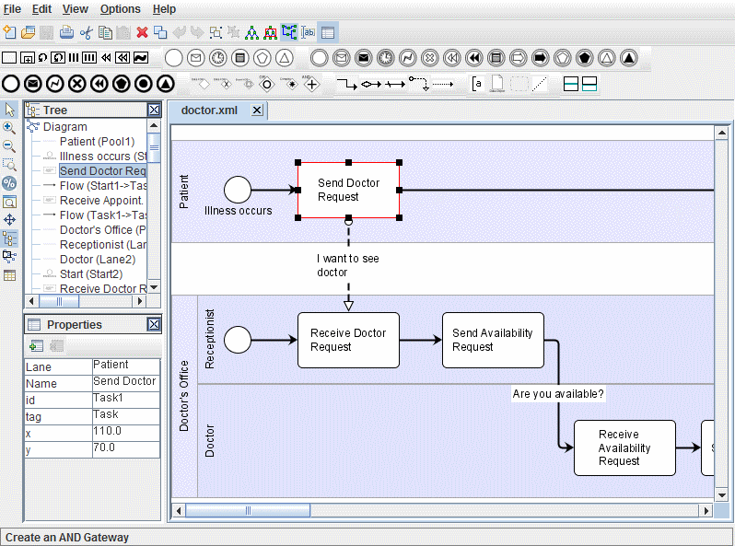This screenshot has height=546, width=735.
Task: Close the Properties panel
Action: 154,325
